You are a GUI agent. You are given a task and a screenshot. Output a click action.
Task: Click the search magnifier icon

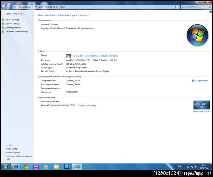210,7
